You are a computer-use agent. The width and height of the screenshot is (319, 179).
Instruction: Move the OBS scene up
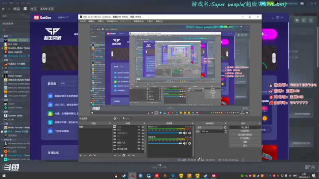tap(91, 155)
